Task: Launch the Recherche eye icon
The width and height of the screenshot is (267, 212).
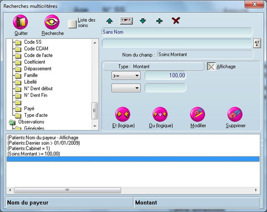Action: (x=52, y=22)
